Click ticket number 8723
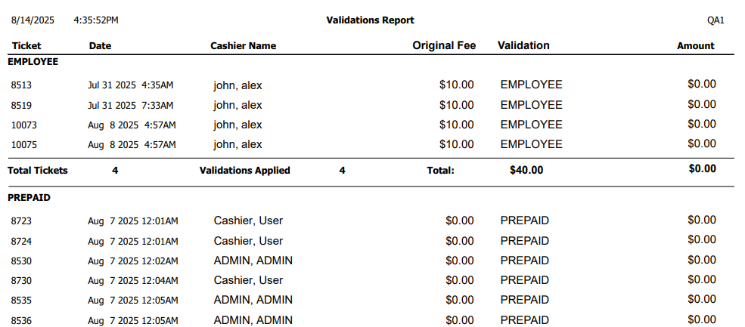 coord(21,221)
